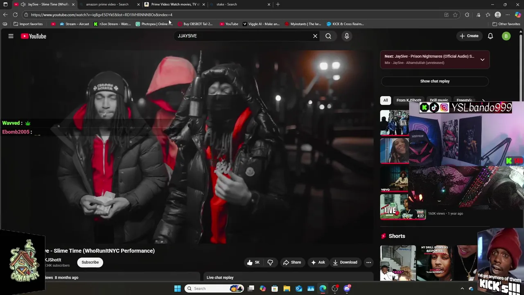Click the YouTube URL address bar
This screenshot has width=524, height=295.
(x=233, y=15)
